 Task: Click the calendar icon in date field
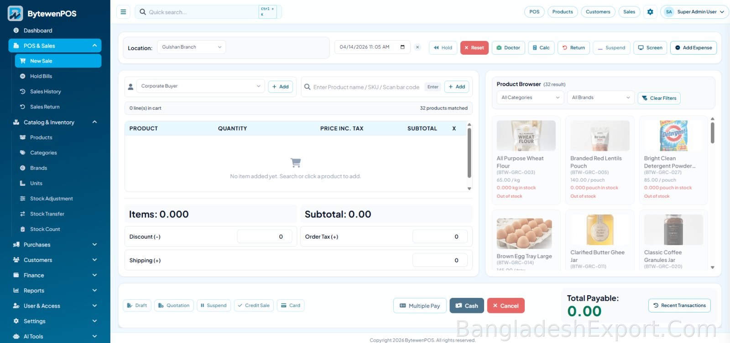coord(402,47)
